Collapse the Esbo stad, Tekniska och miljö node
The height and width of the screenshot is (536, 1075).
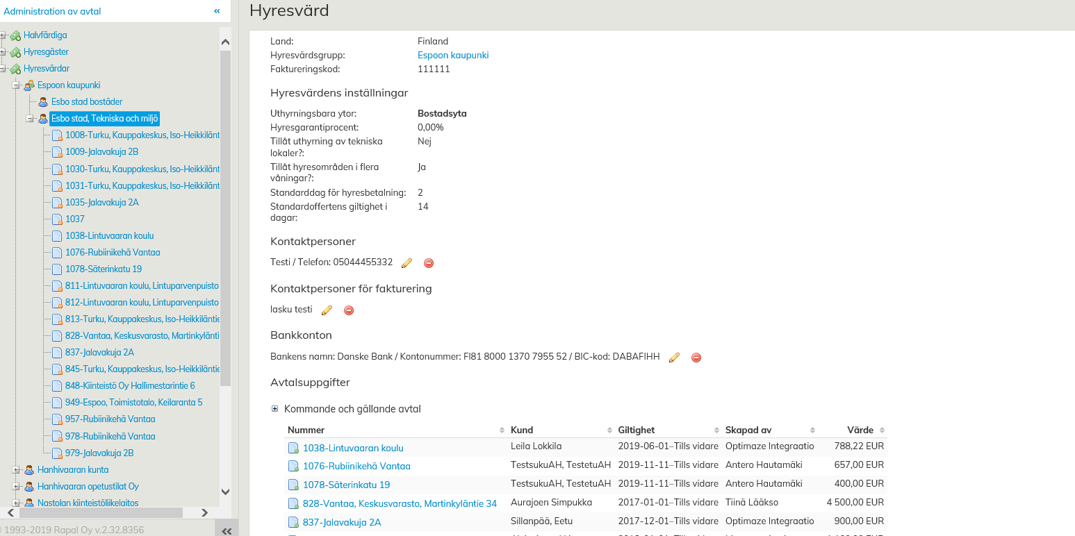point(30,119)
